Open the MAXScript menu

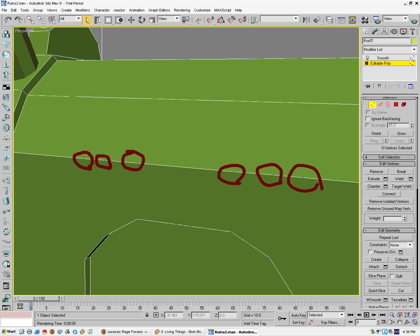click(223, 10)
